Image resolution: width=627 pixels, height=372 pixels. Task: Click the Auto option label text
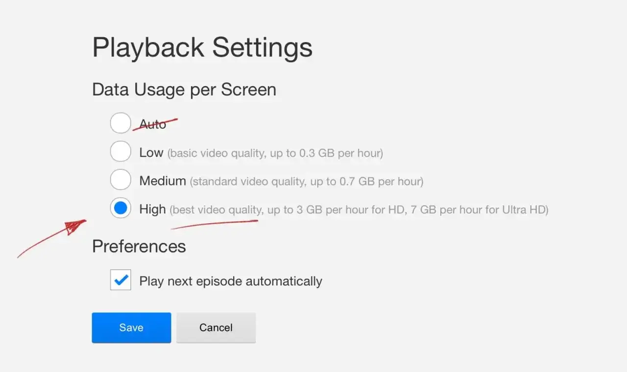click(152, 124)
